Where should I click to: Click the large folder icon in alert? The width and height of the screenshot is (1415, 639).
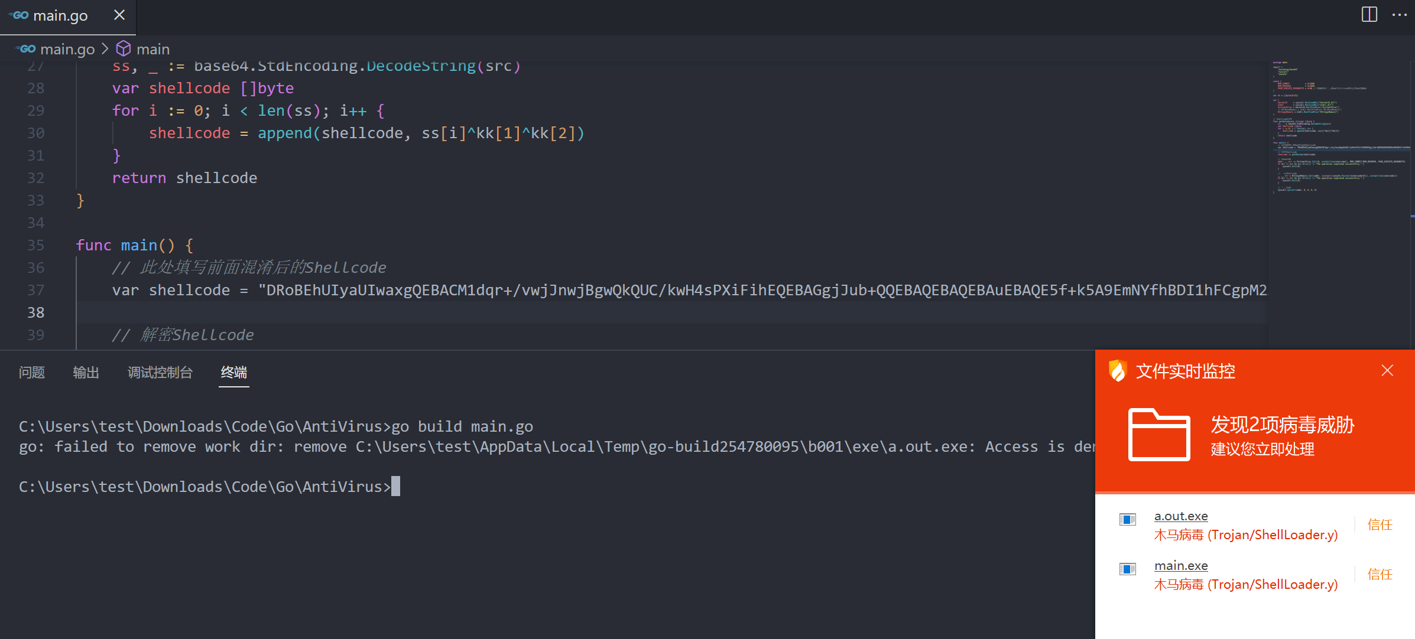(x=1158, y=435)
